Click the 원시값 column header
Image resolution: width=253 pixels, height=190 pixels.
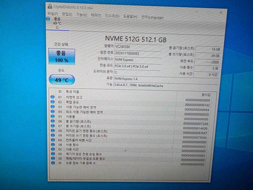point(206,94)
